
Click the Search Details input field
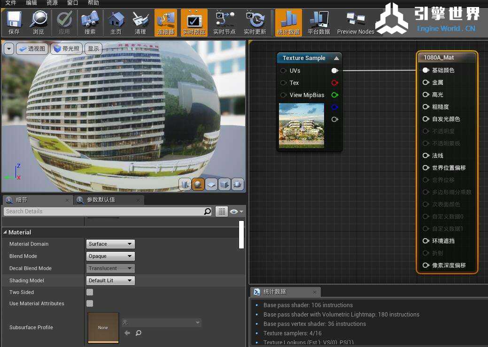[108, 211]
